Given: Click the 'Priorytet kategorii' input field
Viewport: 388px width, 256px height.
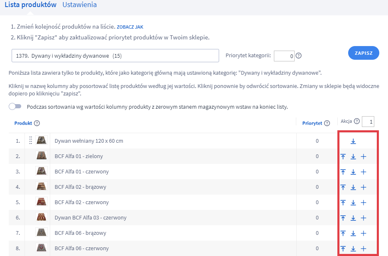Looking at the screenshot, I should coord(284,56).
